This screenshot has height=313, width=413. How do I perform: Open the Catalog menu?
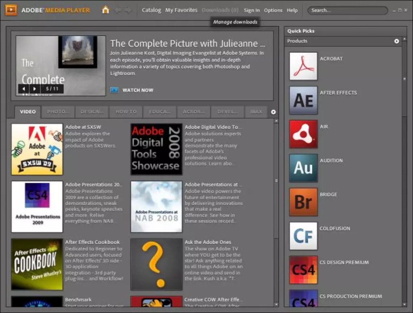[x=151, y=10]
